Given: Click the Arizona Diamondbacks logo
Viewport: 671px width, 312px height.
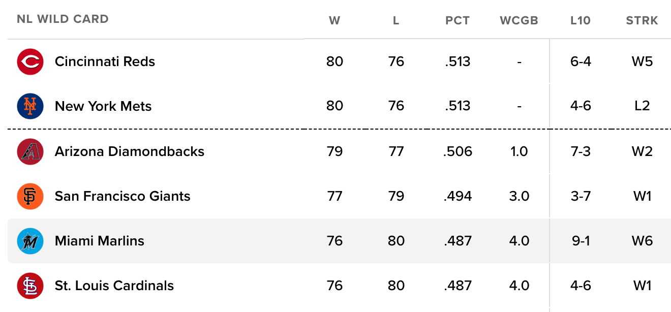Looking at the screenshot, I should point(30,151).
